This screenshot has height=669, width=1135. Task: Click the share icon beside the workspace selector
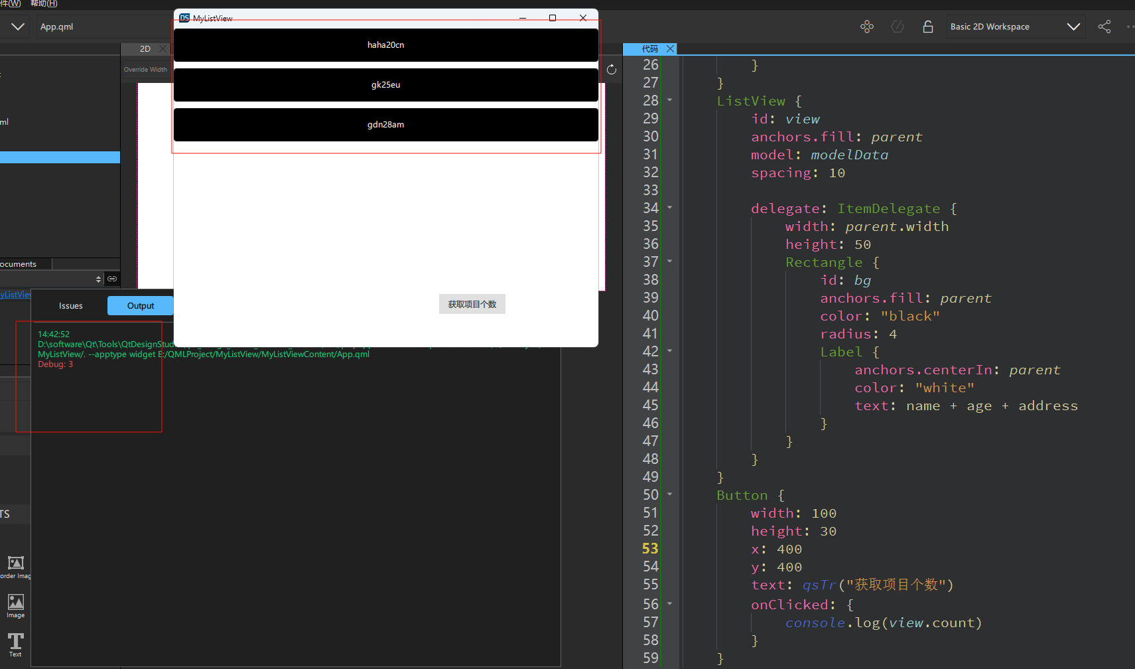[x=1104, y=27]
